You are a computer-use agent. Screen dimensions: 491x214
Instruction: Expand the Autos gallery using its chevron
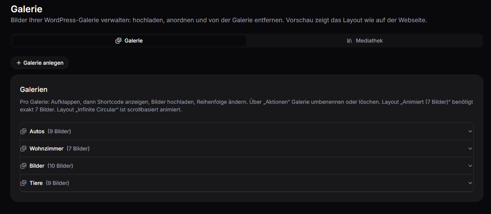470,131
